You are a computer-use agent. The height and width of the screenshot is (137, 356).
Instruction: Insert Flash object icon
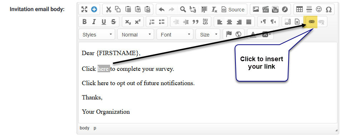(285, 9)
